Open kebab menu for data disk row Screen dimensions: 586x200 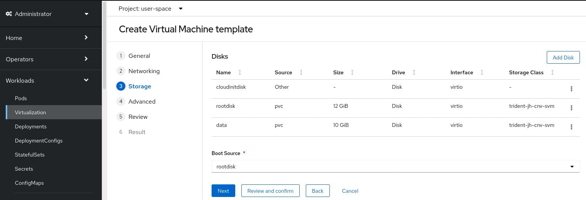[571, 127]
